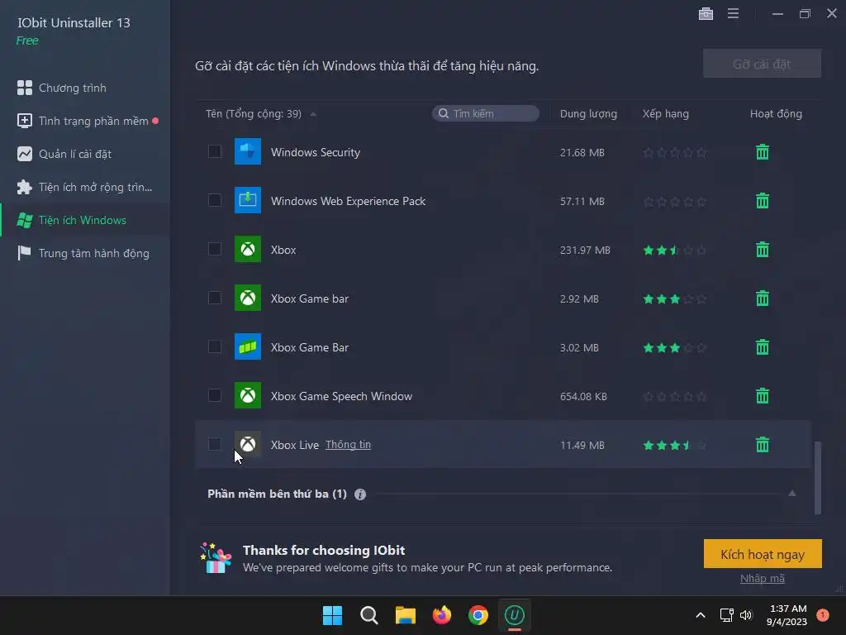Image resolution: width=846 pixels, height=635 pixels.
Task: Delete Xbox Game bar 2.92 MB entry
Action: tap(763, 298)
